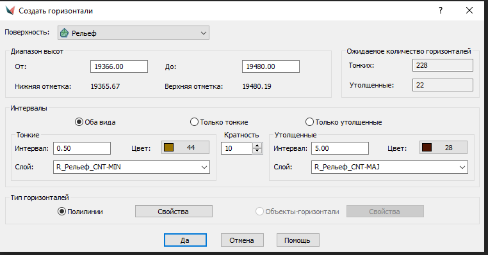This screenshot has height=255, width=488.
Task: Open thin contour color swatch 44
Action: [x=185, y=148]
